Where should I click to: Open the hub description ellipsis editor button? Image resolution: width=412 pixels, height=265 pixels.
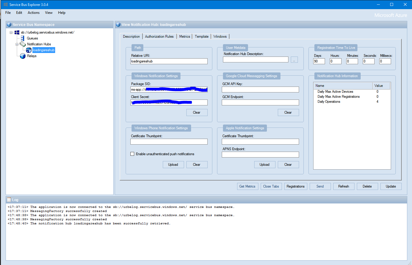click(294, 60)
